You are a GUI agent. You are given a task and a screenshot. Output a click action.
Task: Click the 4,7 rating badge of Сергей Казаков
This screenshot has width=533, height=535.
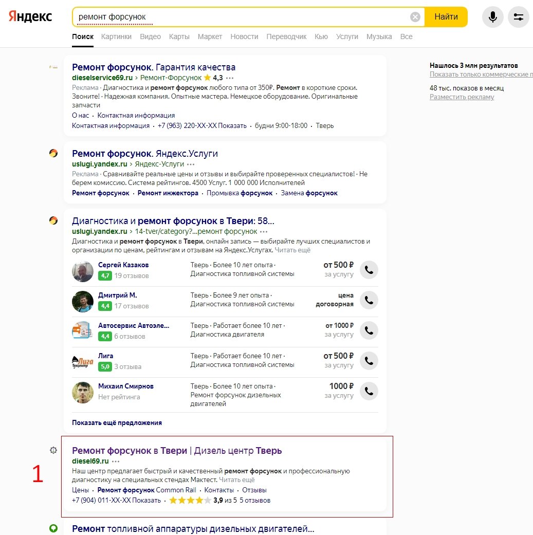(x=105, y=275)
